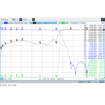Switch to the MultiView tab
Screen dimensions: 105x105
5,20
